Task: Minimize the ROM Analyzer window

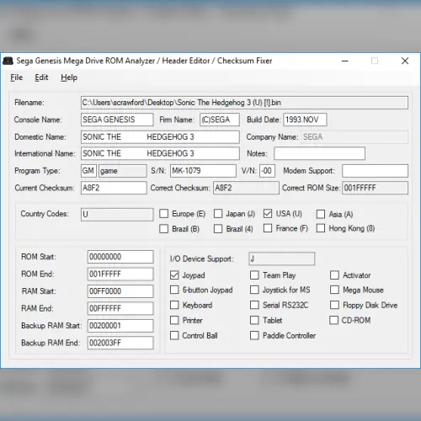Action: point(345,61)
